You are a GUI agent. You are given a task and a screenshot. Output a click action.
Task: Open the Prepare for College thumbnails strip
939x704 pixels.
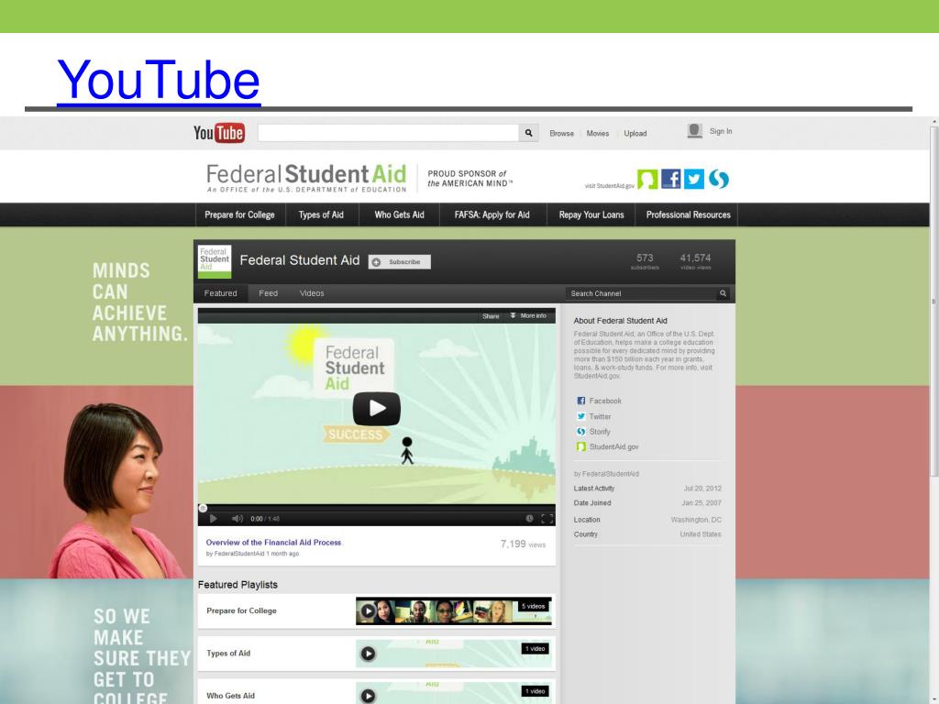(x=453, y=611)
